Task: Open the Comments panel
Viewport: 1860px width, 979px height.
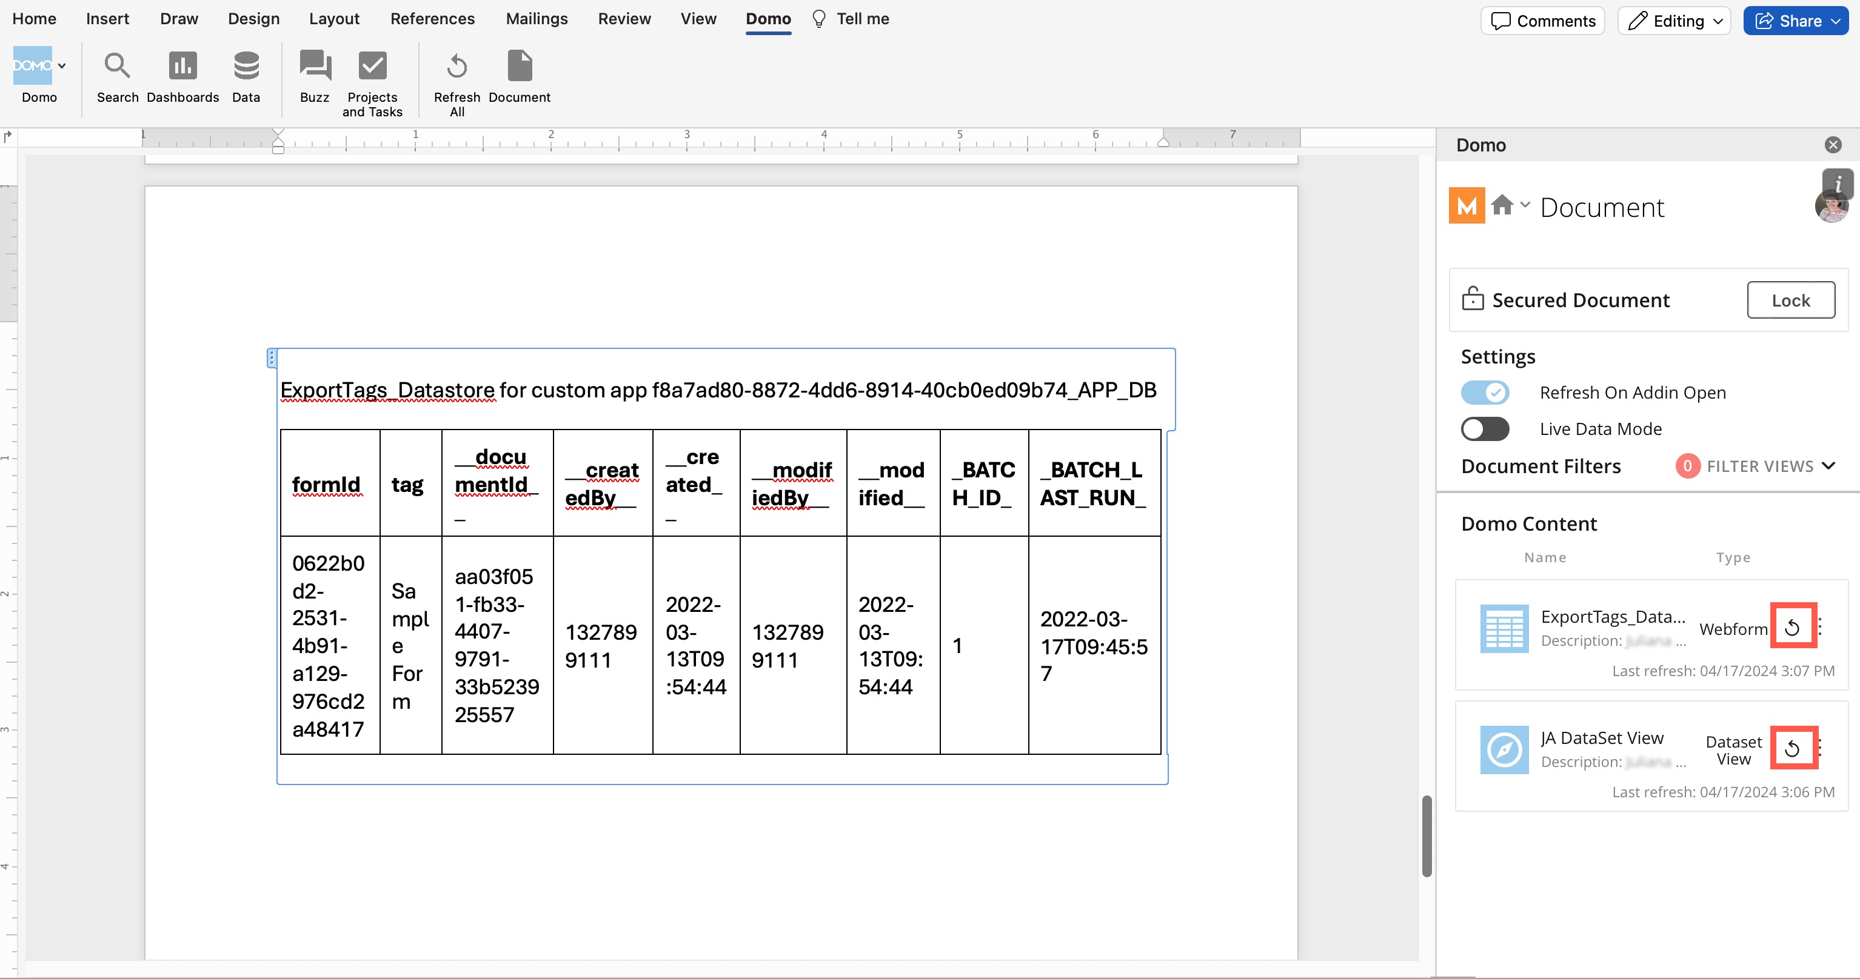Action: 1543,20
